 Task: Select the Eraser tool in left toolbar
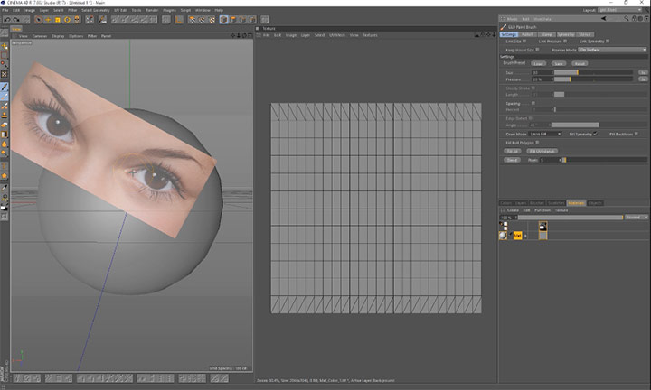[x=5, y=125]
